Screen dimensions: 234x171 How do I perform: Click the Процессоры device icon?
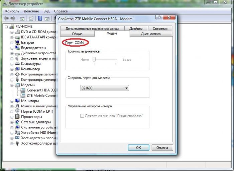click(17, 117)
